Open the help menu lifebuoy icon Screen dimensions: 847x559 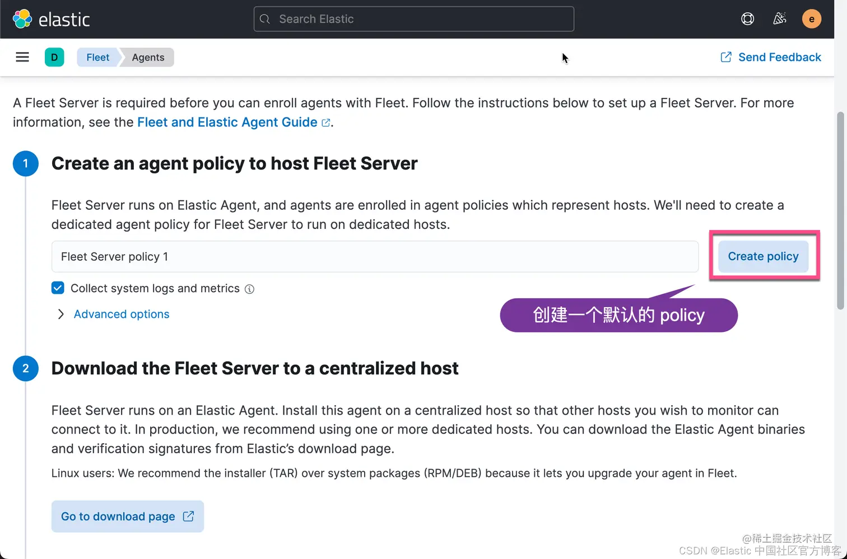tap(747, 19)
